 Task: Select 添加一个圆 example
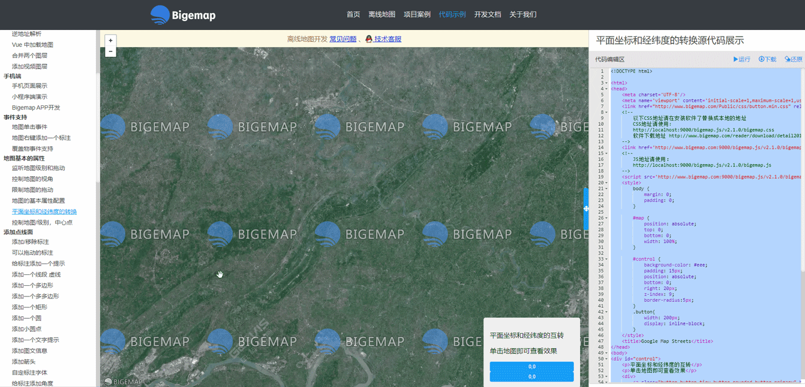click(26, 318)
